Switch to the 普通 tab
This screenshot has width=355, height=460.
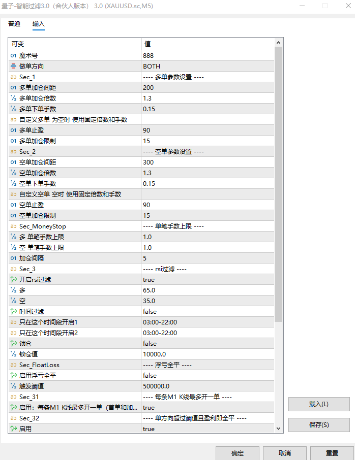pos(14,24)
